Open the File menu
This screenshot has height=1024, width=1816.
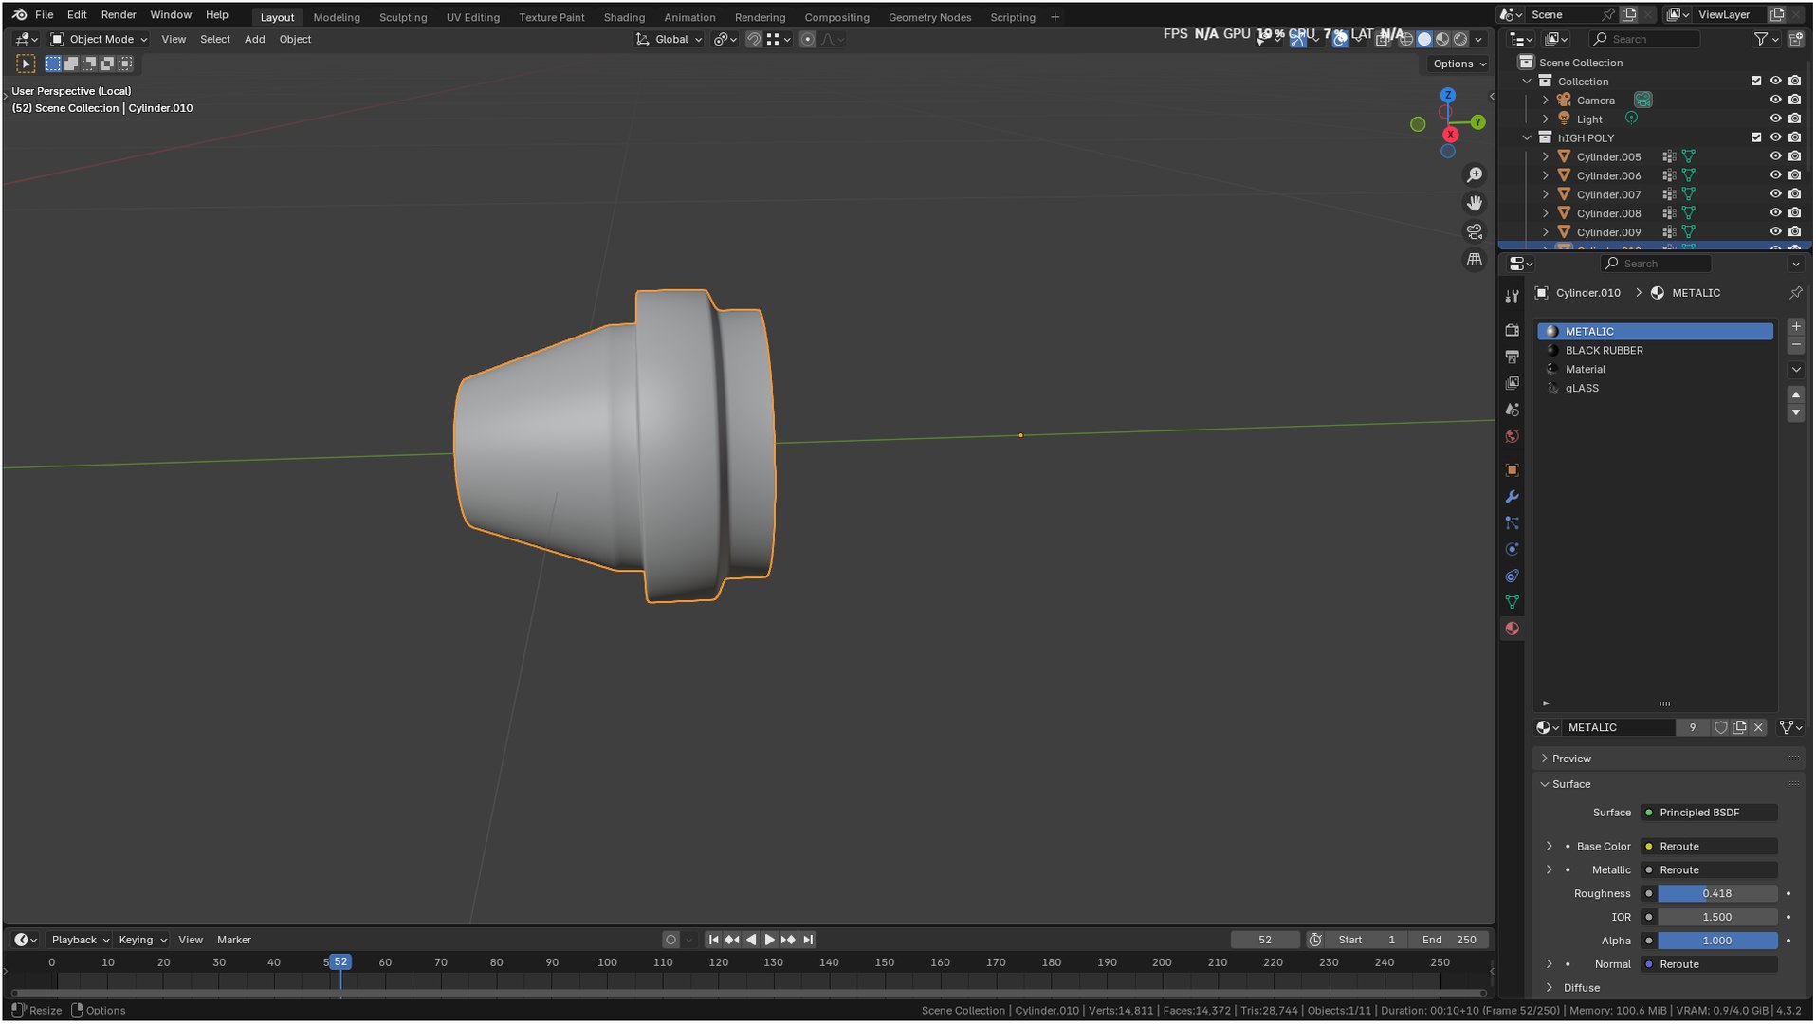coord(44,15)
